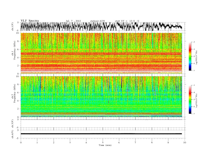
Task: Click the 'start UT = 13:0 :0' label
Action: point(127,21)
